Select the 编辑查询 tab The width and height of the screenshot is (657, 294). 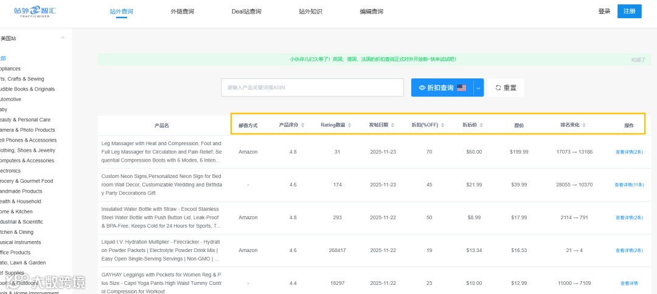371,12
